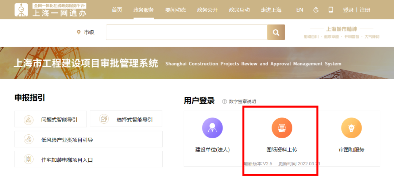Image resolution: width=394 pixels, height=196 pixels.
Task: Click the 上海市工程建设项目审批管理系统 banner title
Action: pos(86,63)
